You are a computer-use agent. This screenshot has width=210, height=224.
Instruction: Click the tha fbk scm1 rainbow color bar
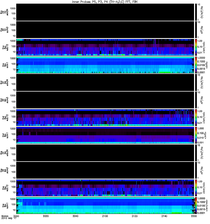pos(196,65)
